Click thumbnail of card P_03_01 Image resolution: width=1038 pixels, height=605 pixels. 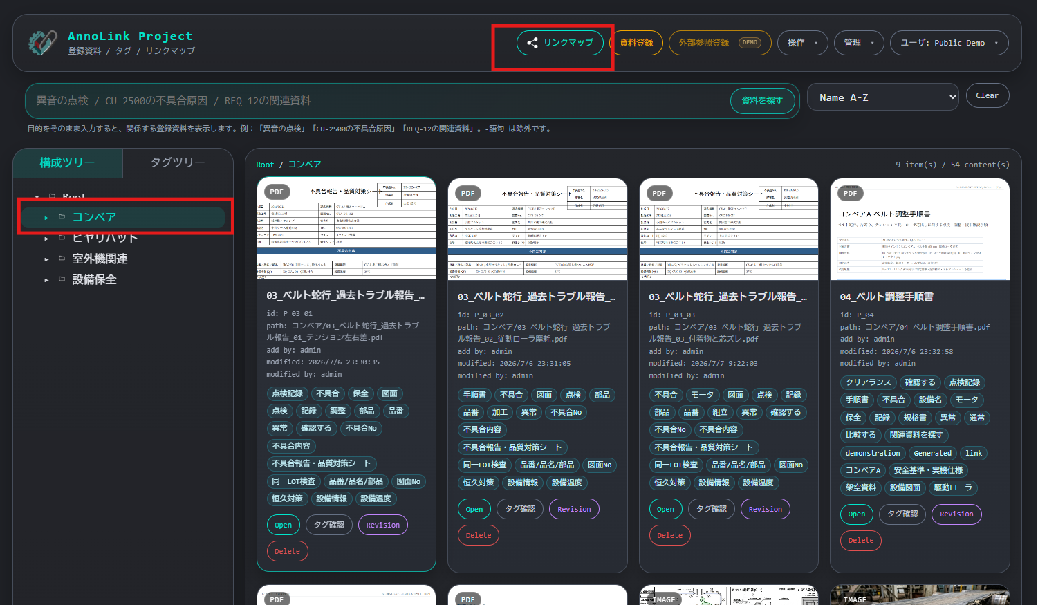(x=346, y=228)
